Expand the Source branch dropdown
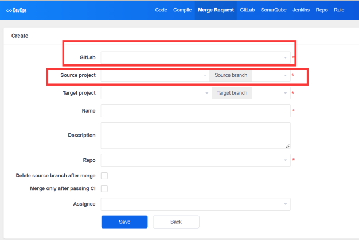 [x=271, y=75]
